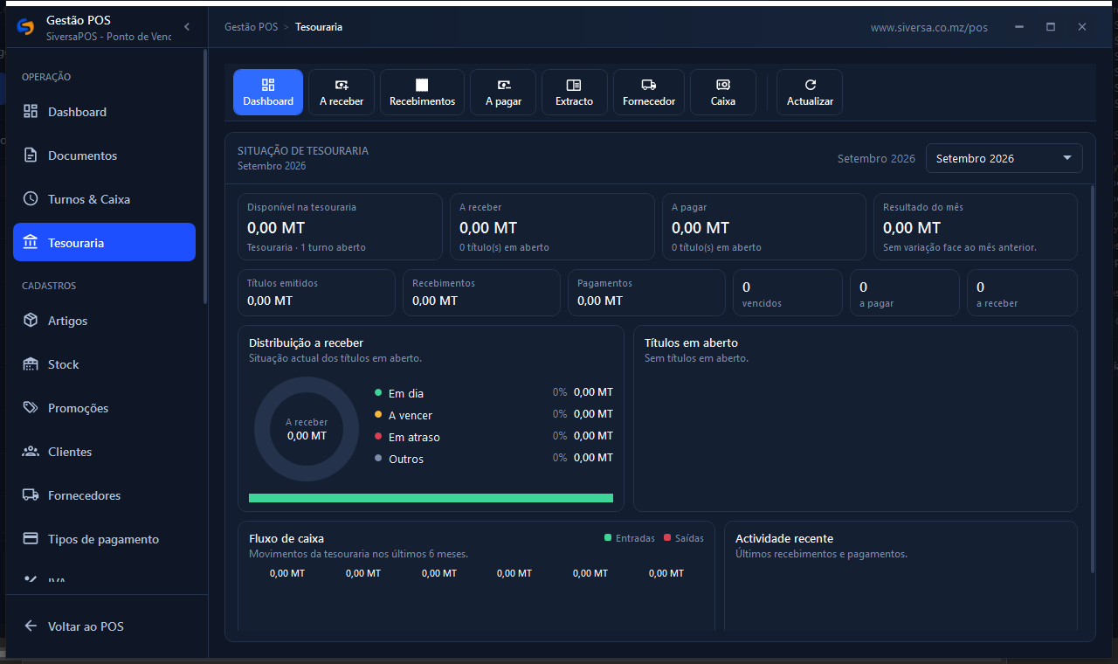Click the main content vertical scrollbar
Viewport: 1118px width, 664px height.
click(1092, 378)
